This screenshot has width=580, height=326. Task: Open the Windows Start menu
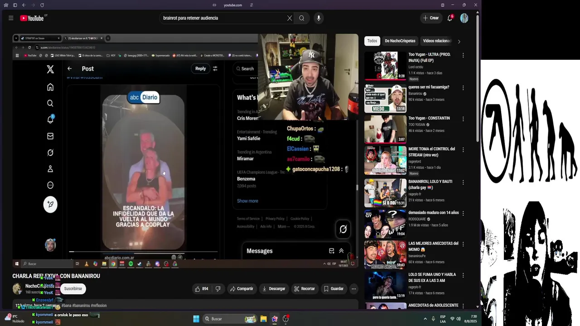(x=196, y=319)
